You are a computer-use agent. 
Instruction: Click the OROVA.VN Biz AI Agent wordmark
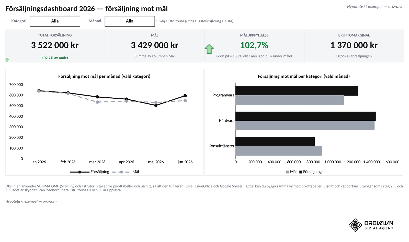(379, 225)
